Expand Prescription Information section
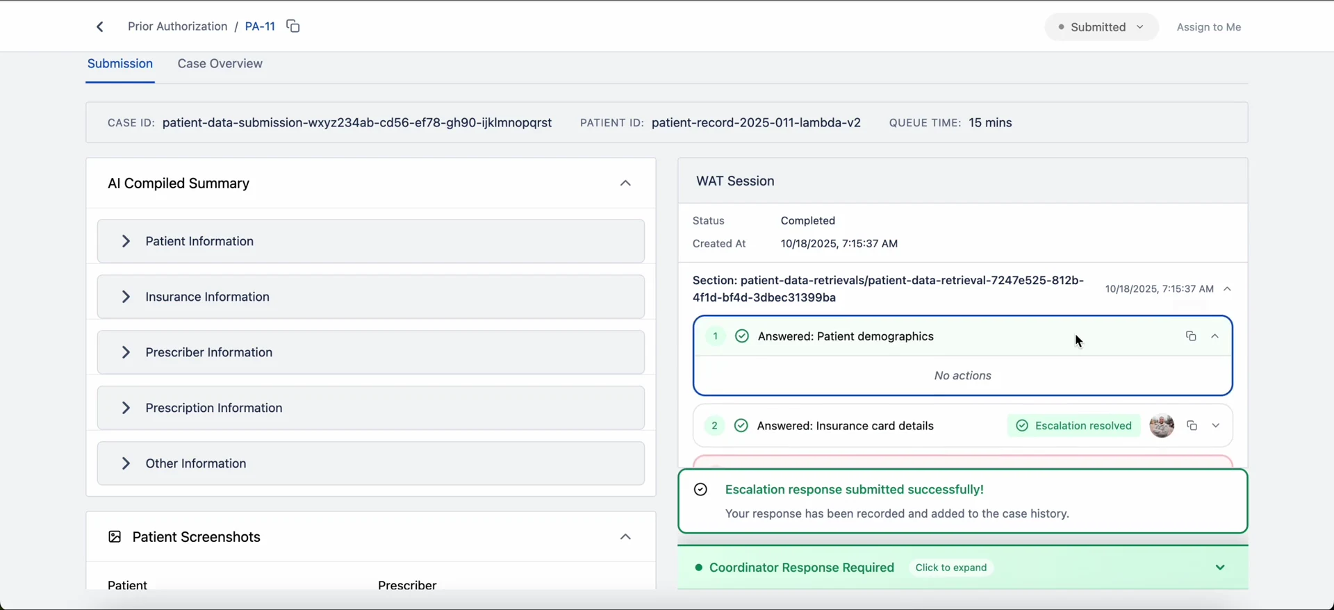The width and height of the screenshot is (1334, 610). point(371,408)
